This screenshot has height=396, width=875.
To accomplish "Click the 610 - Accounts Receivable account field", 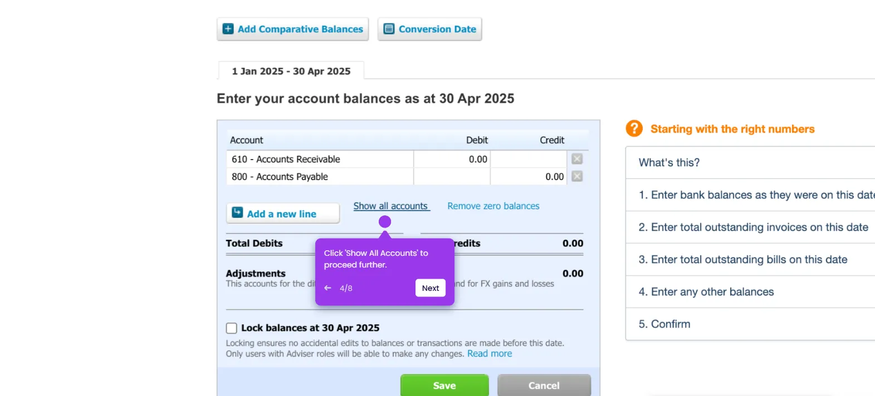I will pos(320,159).
